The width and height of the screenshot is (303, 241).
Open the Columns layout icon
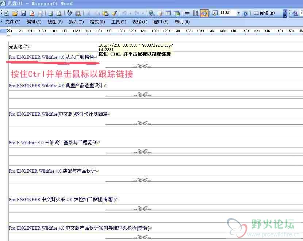[187, 13]
